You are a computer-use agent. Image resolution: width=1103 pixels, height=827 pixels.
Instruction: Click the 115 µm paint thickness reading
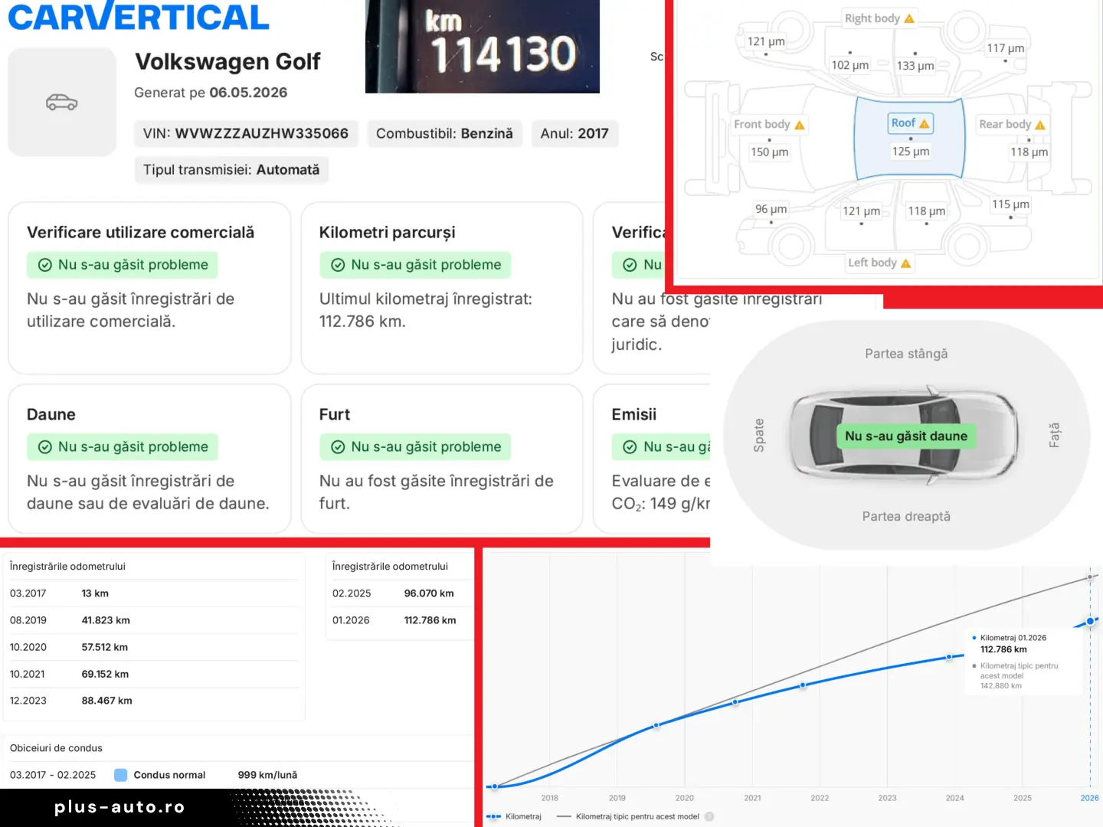click(1010, 204)
